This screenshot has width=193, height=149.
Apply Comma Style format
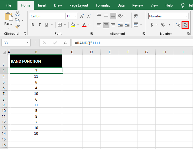(169, 25)
